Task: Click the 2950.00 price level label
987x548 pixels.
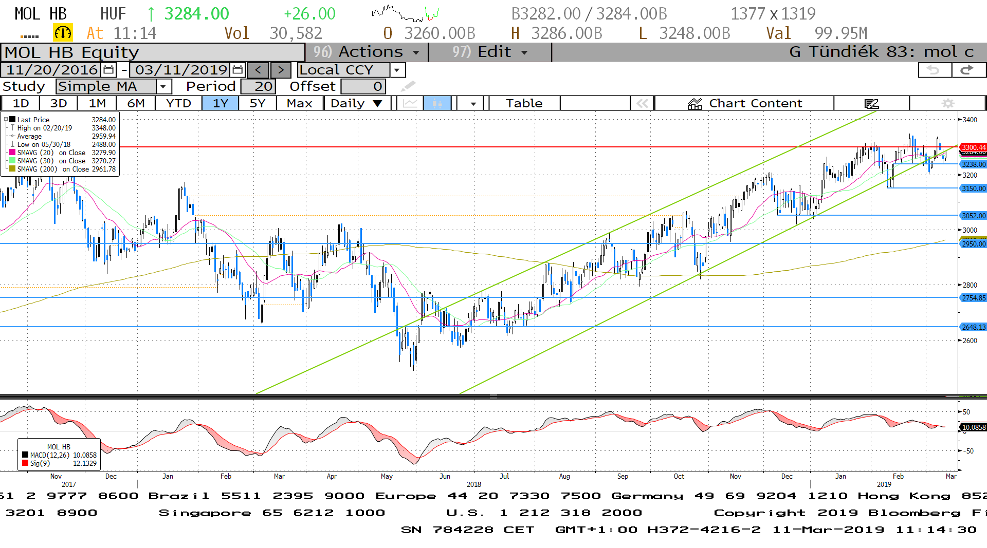Action: (x=974, y=244)
